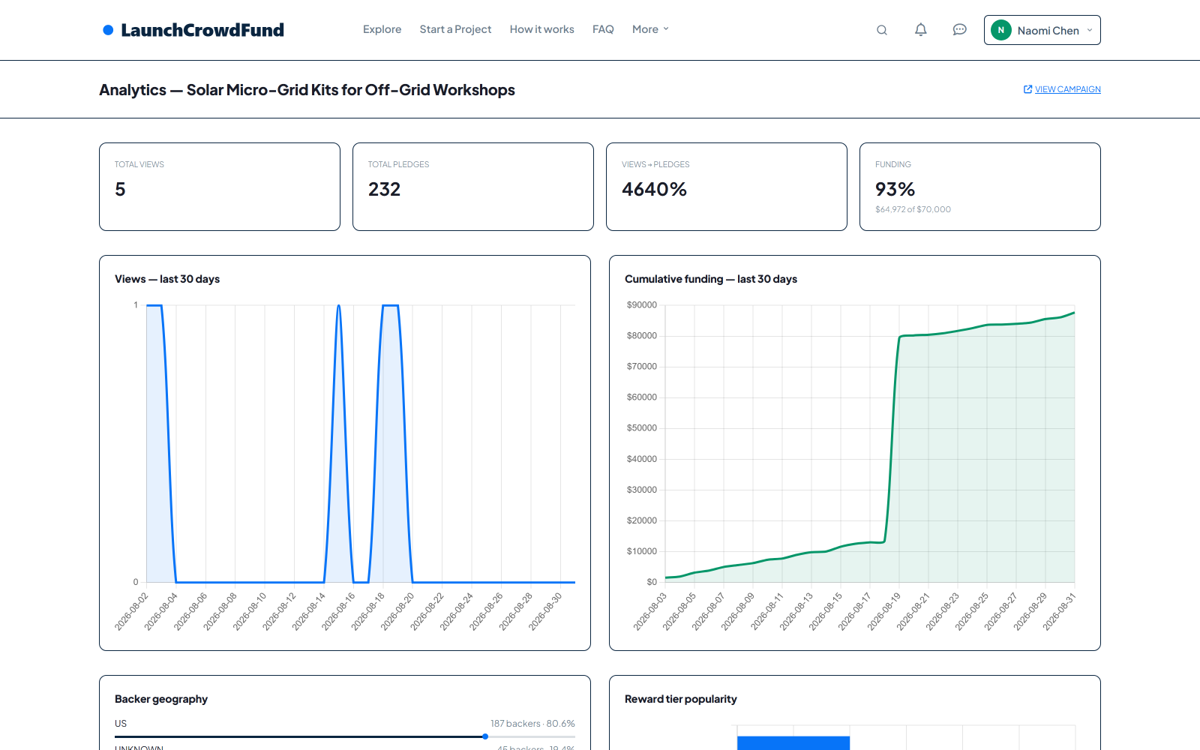
Task: Select the Total Pledges card showing 232
Action: [473, 187]
